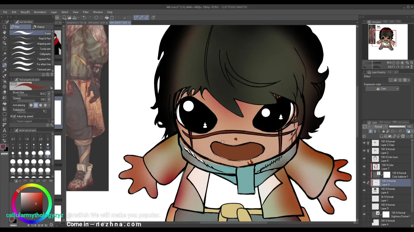Hide Layer 9 using eye icon
414x232 pixels.
point(364,183)
